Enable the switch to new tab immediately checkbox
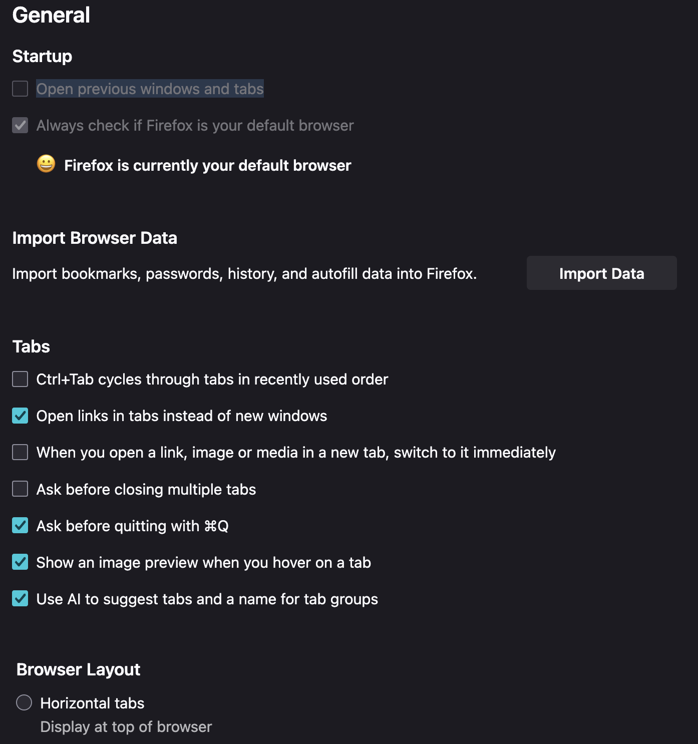The height and width of the screenshot is (744, 698). click(20, 452)
